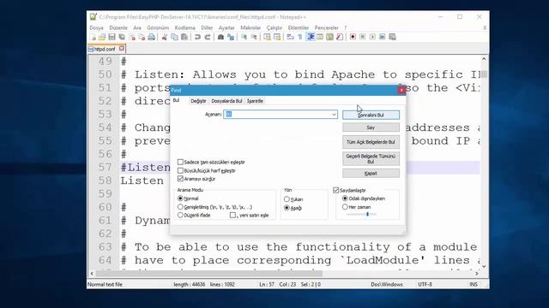
Task: Click the Synchronize vertical scrolling icon
Action: pyautogui.click(x=267, y=37)
